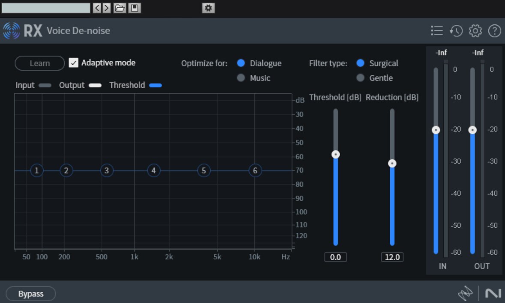Open preset folder icon

(120, 8)
